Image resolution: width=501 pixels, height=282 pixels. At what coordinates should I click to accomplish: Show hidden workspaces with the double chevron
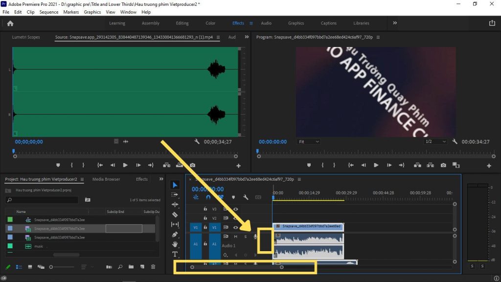coord(395,23)
